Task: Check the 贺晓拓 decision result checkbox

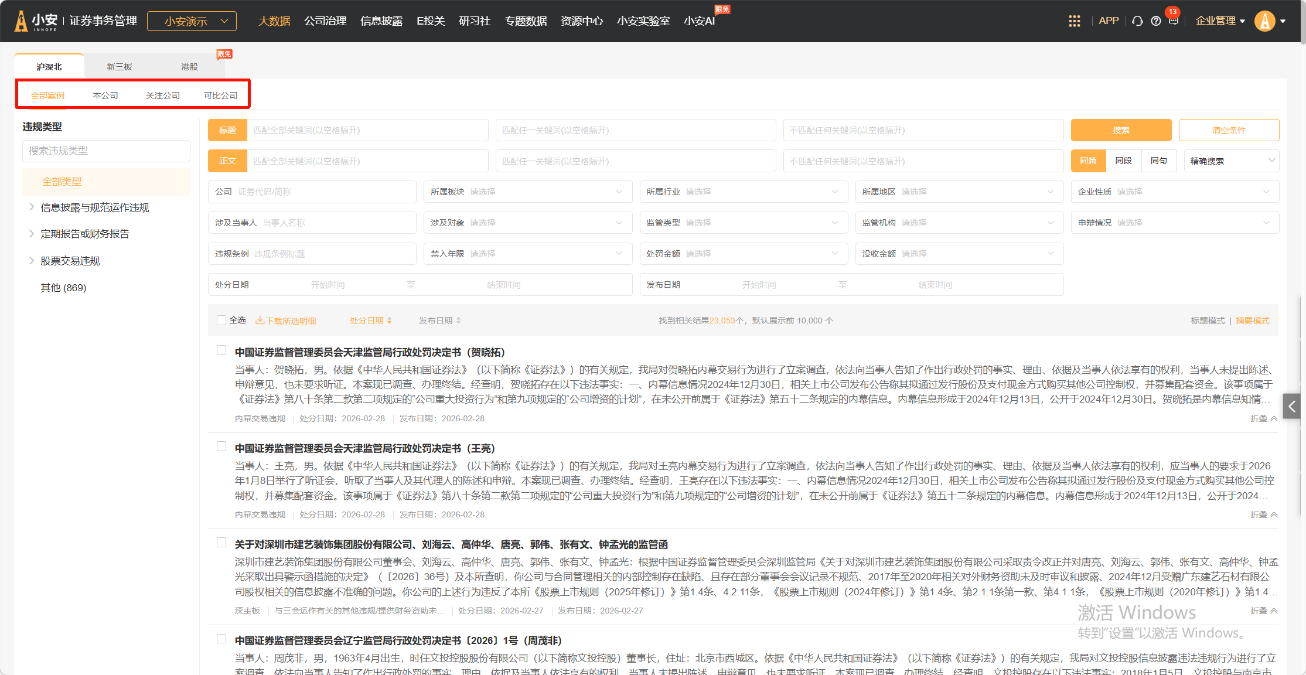Action: click(x=221, y=350)
